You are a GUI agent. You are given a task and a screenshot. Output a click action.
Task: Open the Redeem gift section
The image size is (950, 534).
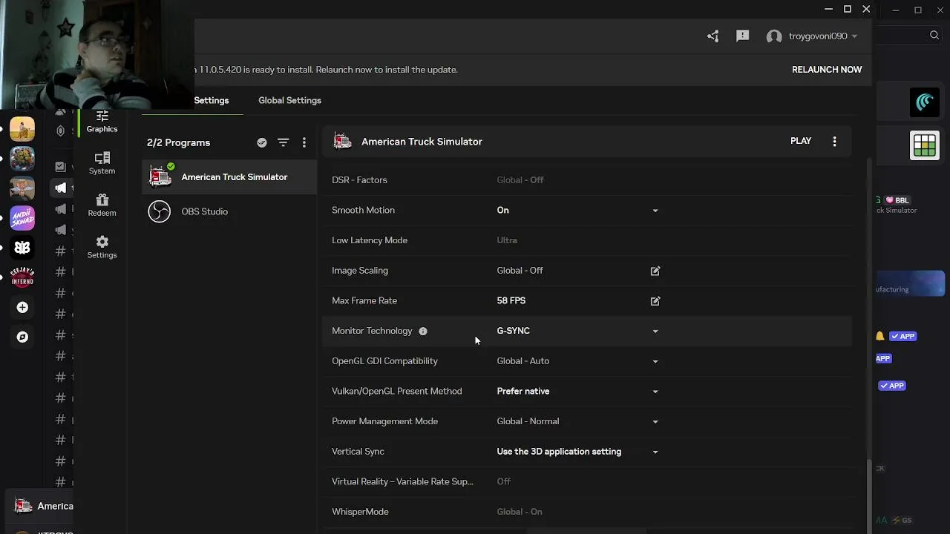102,205
